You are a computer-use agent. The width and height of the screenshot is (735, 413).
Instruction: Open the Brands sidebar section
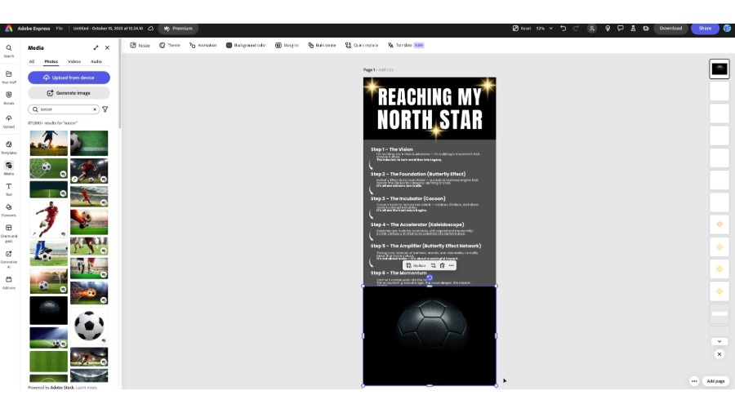(8, 97)
